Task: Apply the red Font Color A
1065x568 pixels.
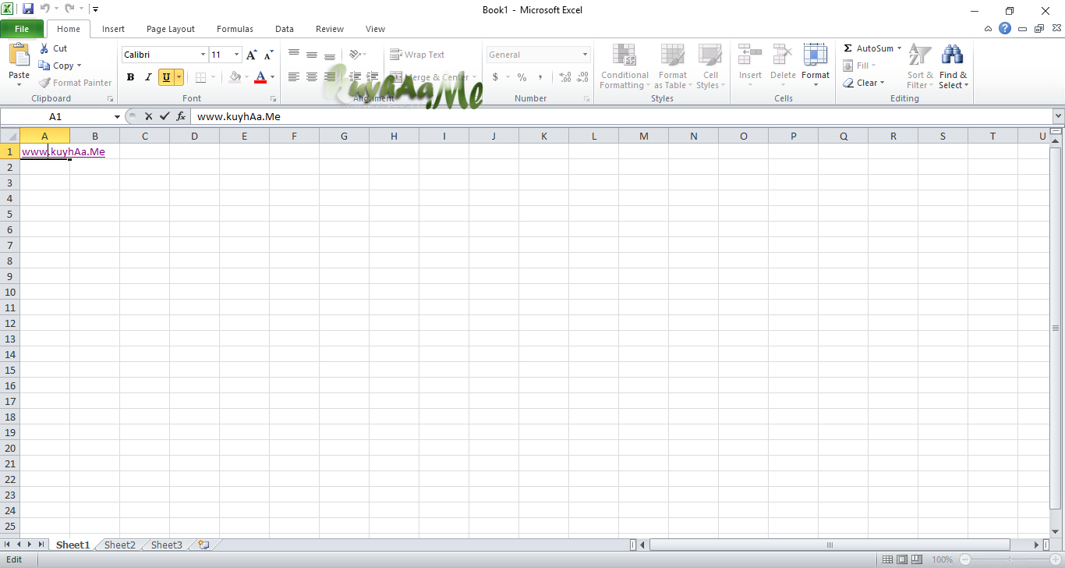Action: pos(260,77)
